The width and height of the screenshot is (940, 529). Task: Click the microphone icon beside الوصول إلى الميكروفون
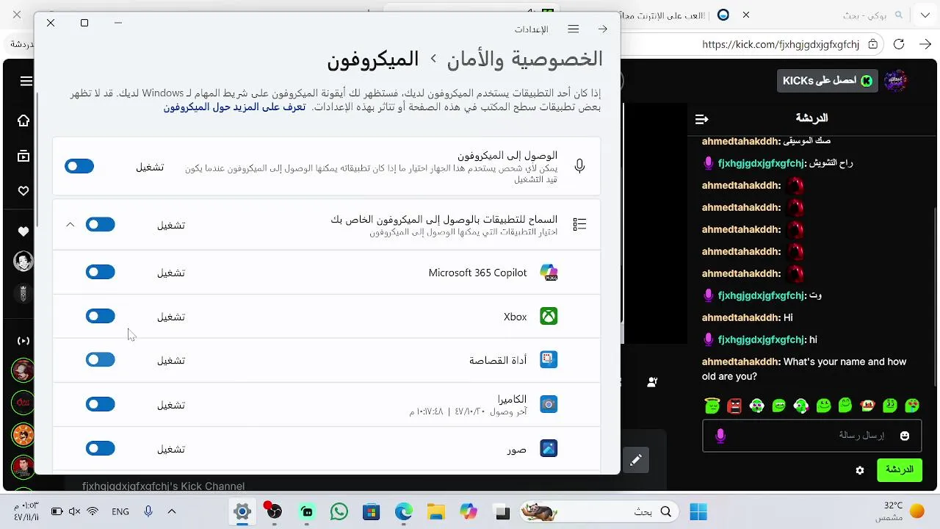click(579, 166)
